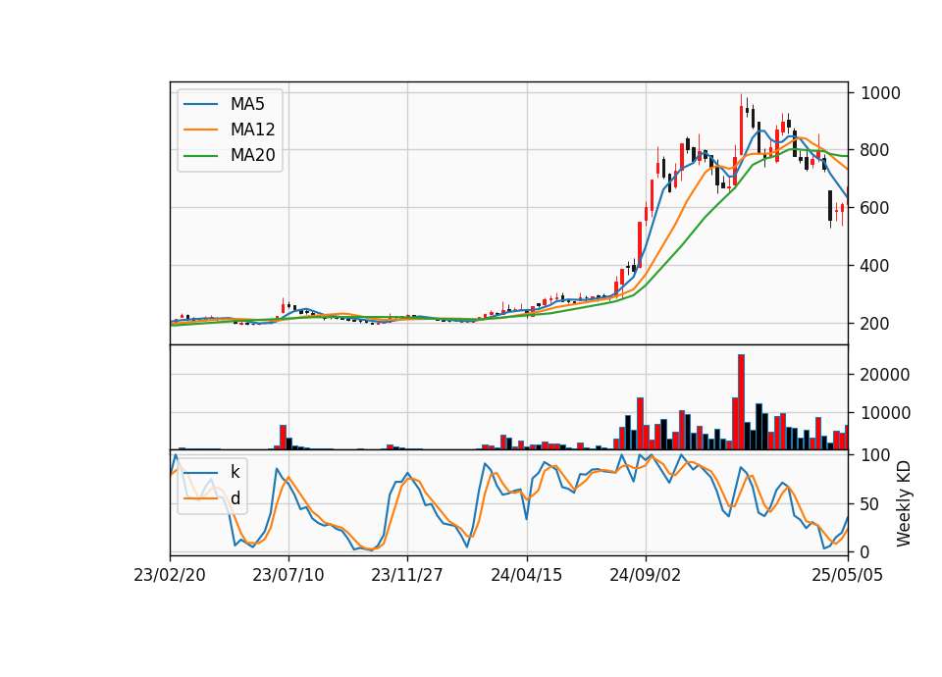This screenshot has height=677, width=942.
Task: Click the 23/02/20 date label
Action: pos(170,575)
